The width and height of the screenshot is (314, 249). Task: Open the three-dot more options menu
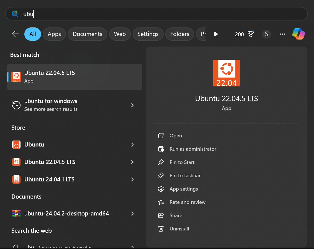(x=282, y=34)
